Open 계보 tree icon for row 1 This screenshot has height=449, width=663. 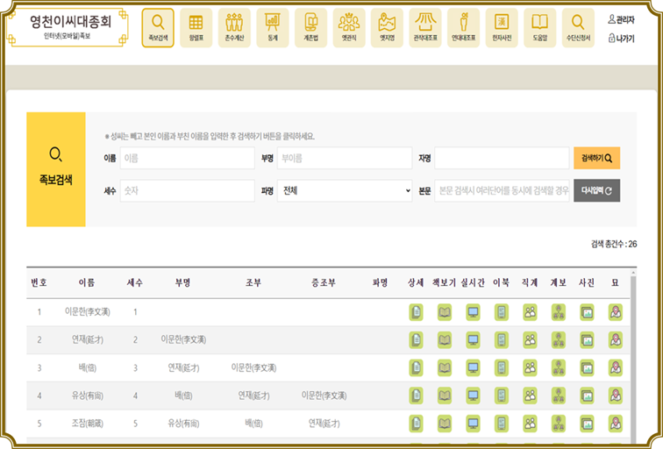pos(559,312)
